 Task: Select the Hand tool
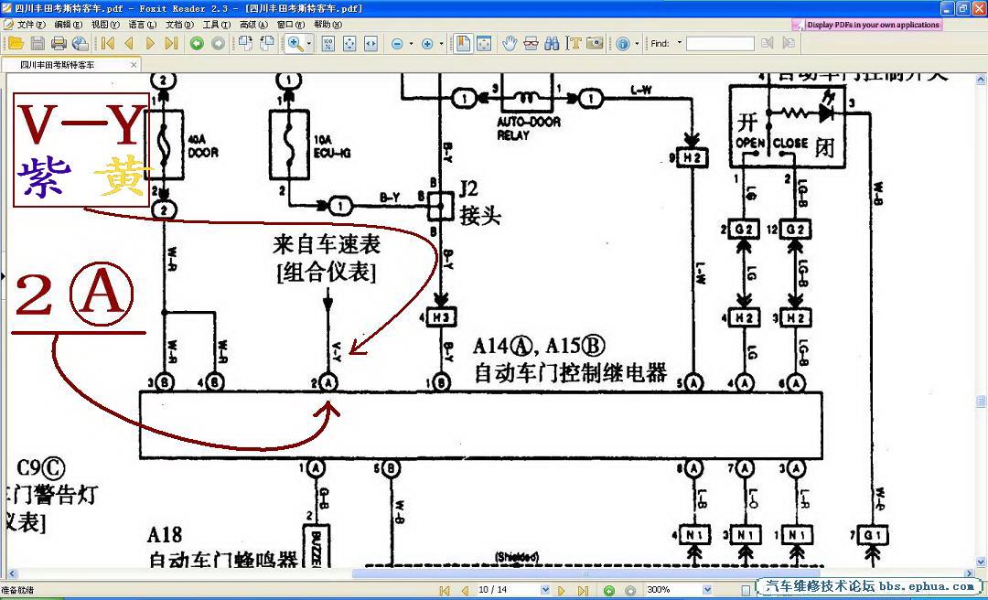(x=510, y=44)
